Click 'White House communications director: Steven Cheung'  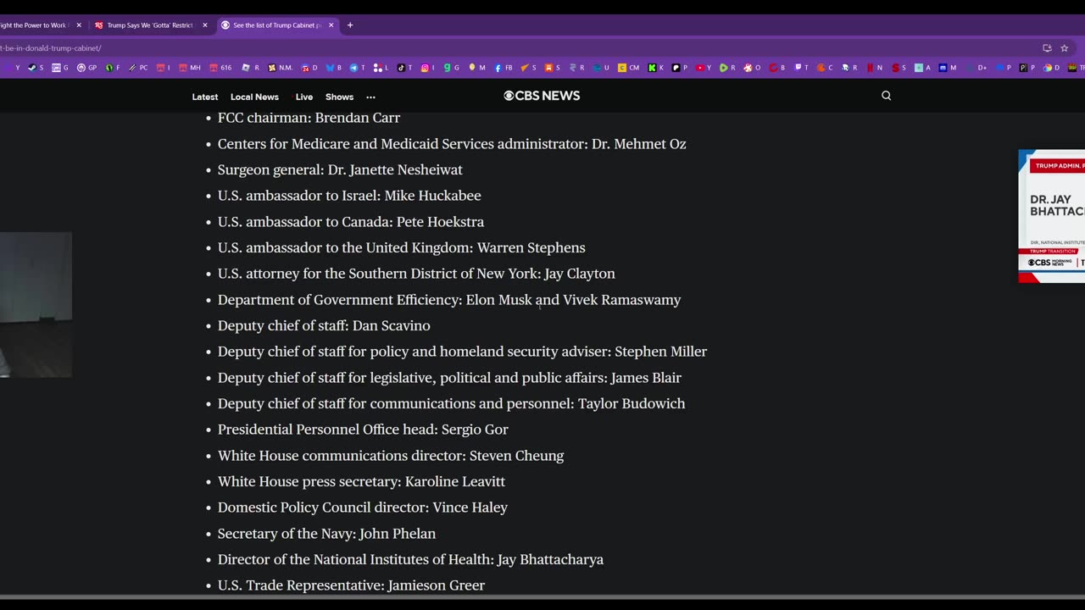(x=391, y=456)
